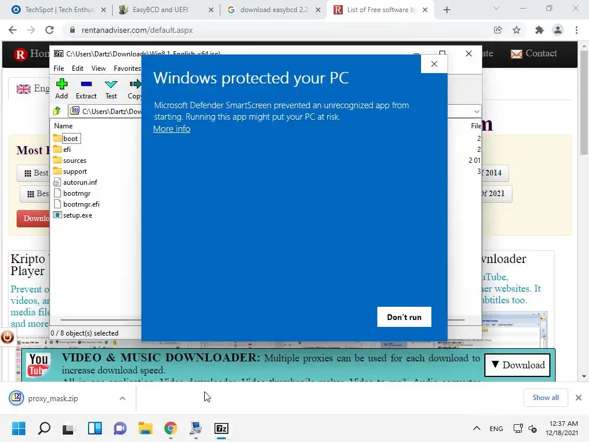Click Show all downloads

[545, 398]
